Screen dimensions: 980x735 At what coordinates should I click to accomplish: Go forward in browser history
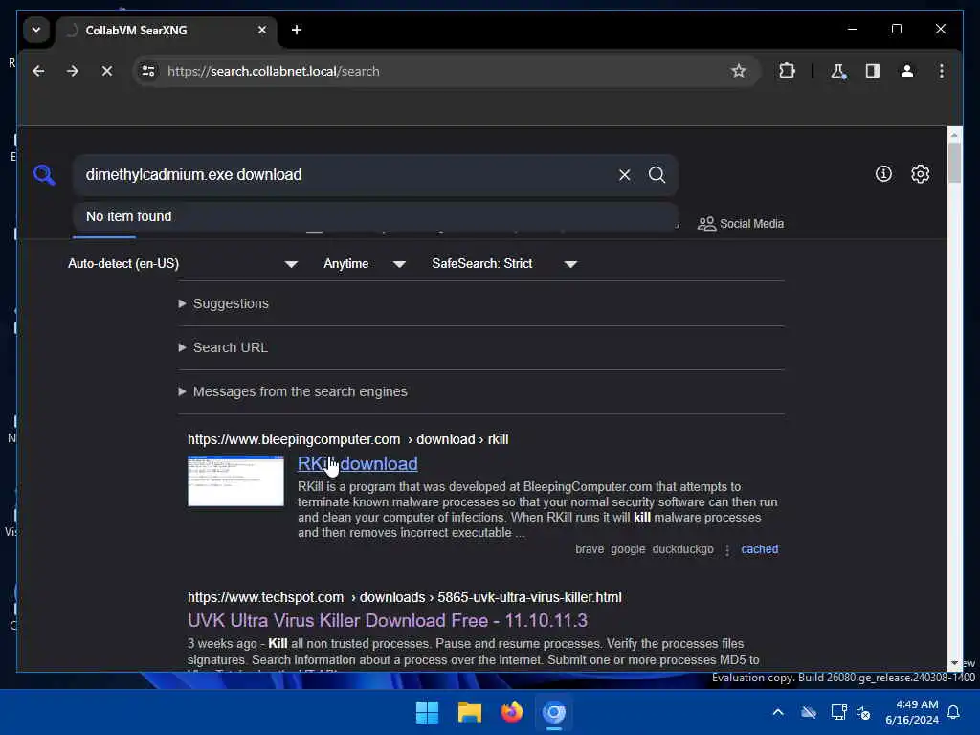coord(73,71)
